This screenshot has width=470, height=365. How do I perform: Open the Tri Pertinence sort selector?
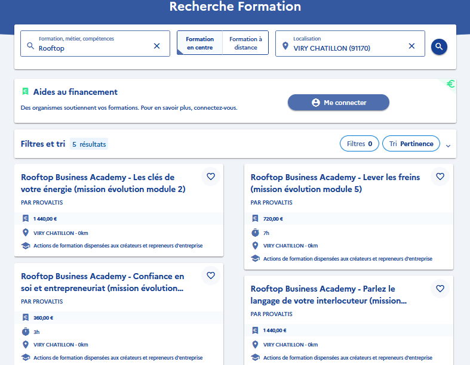point(411,144)
